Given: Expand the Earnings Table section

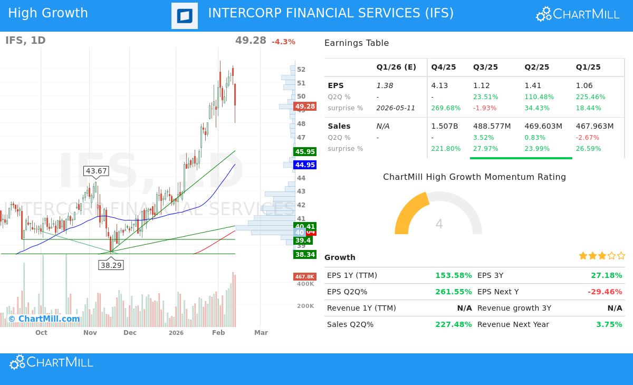Looking at the screenshot, I should point(358,43).
